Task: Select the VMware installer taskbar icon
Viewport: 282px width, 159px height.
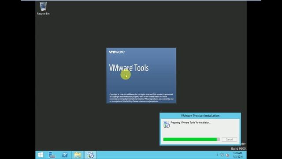Action: pyautogui.click(x=90, y=155)
